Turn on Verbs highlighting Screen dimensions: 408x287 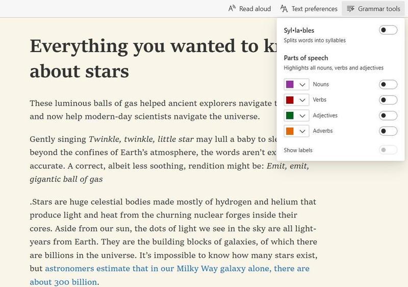pos(388,100)
